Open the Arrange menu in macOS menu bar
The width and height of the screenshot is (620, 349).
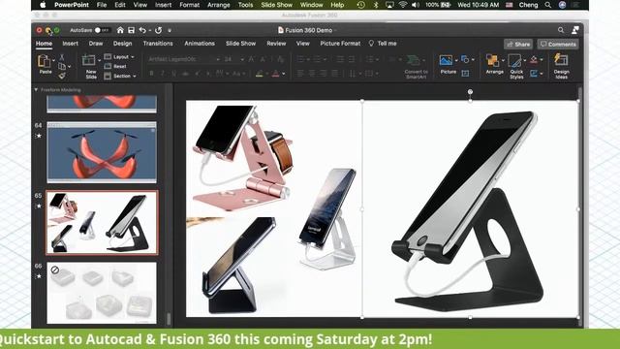click(218, 5)
